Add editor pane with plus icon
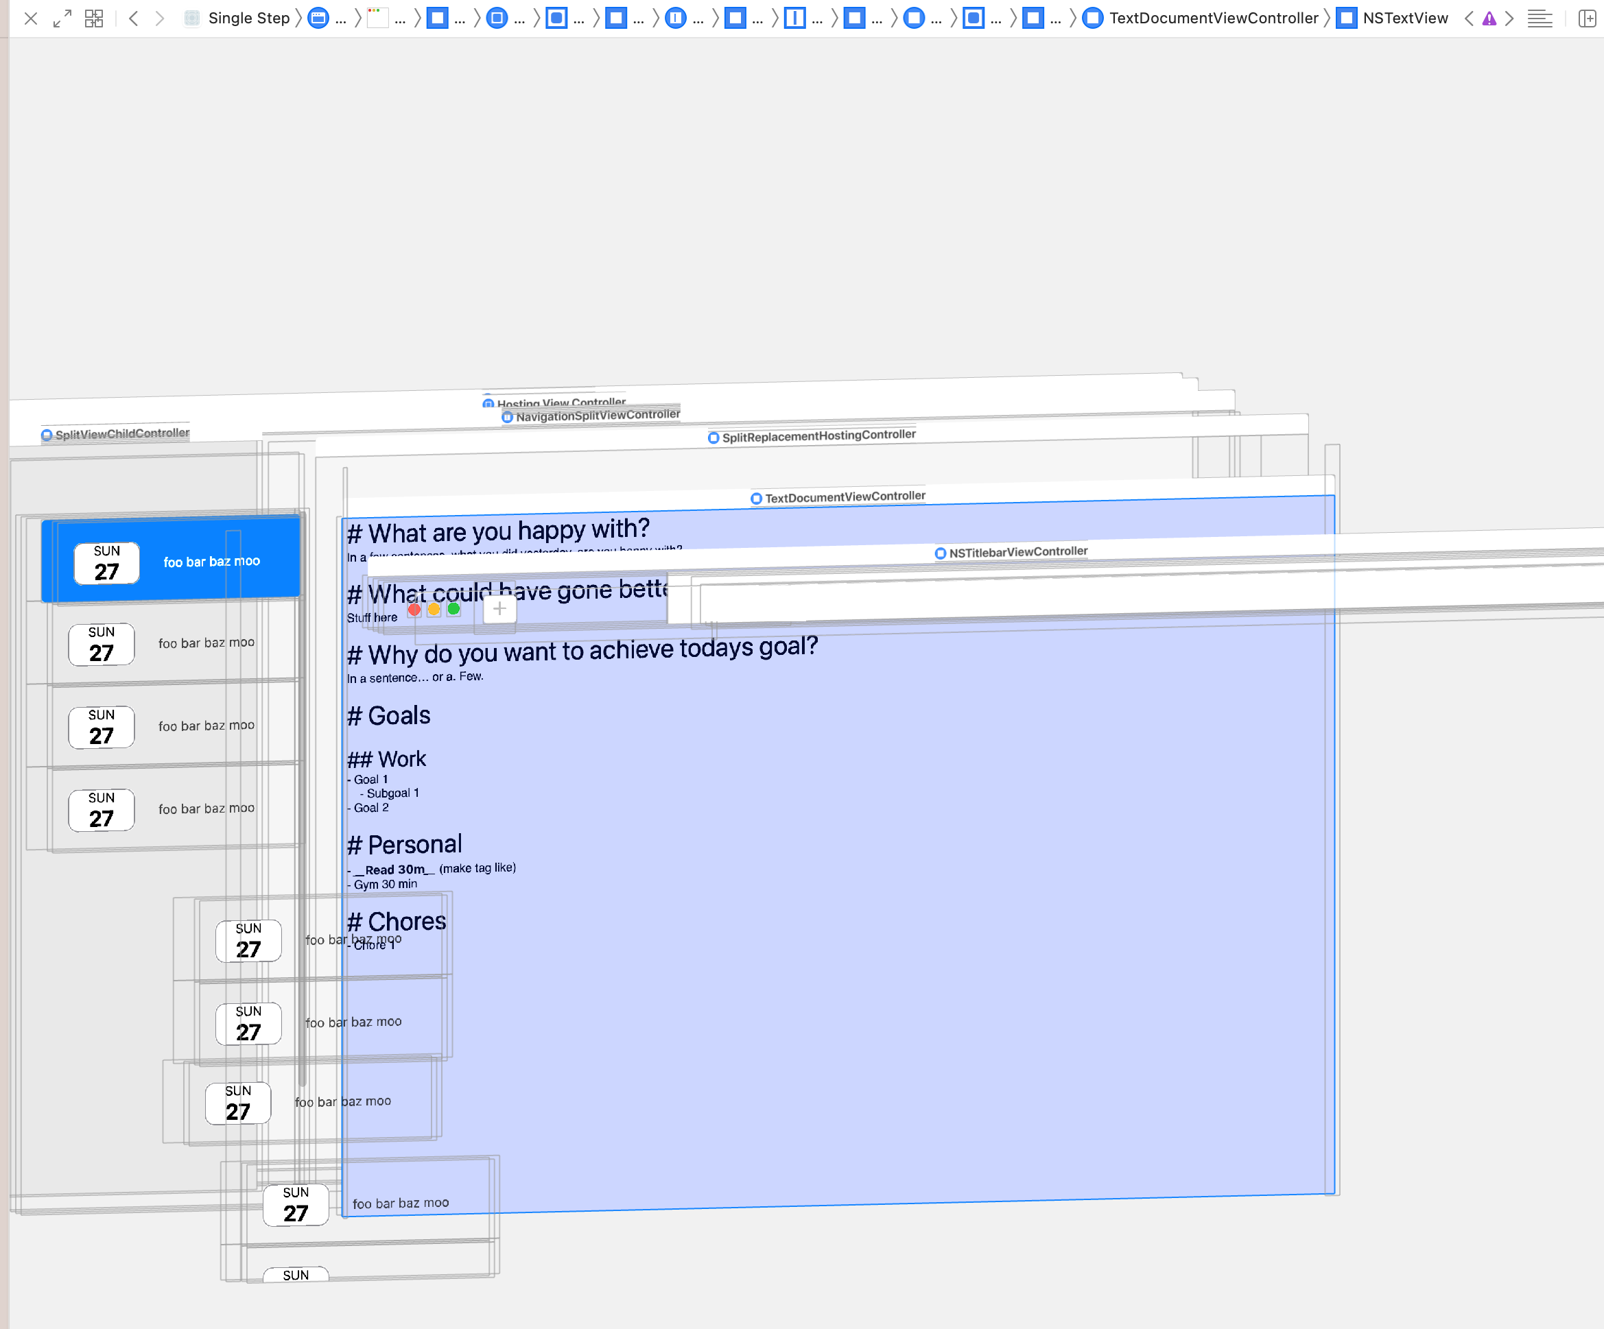This screenshot has height=1329, width=1604. pos(1586,19)
